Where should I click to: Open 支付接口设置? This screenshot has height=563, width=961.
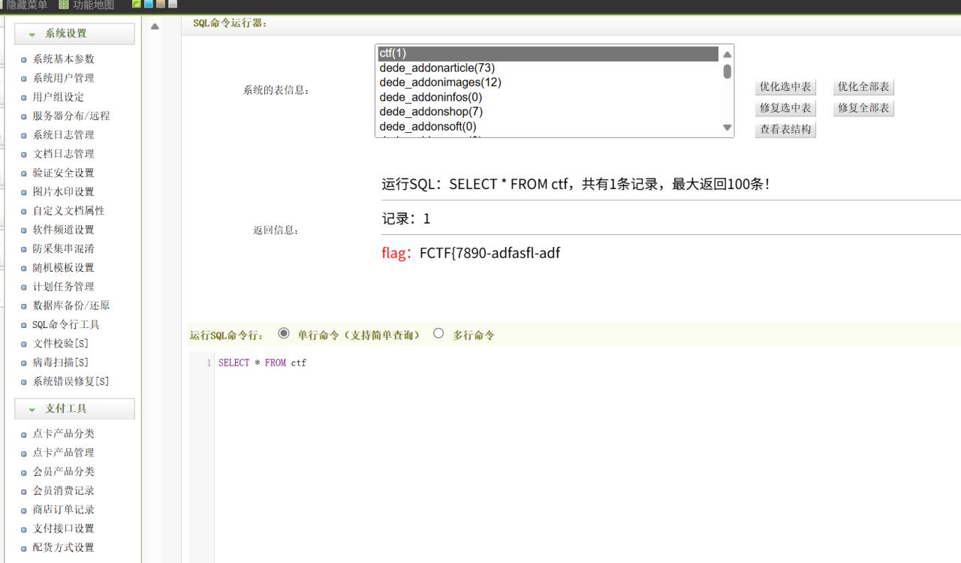pyautogui.click(x=64, y=528)
